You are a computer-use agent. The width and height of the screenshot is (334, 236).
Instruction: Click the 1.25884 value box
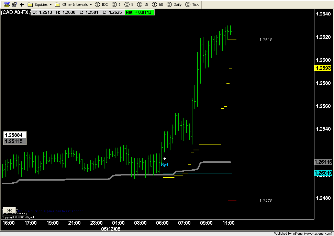click(15, 135)
